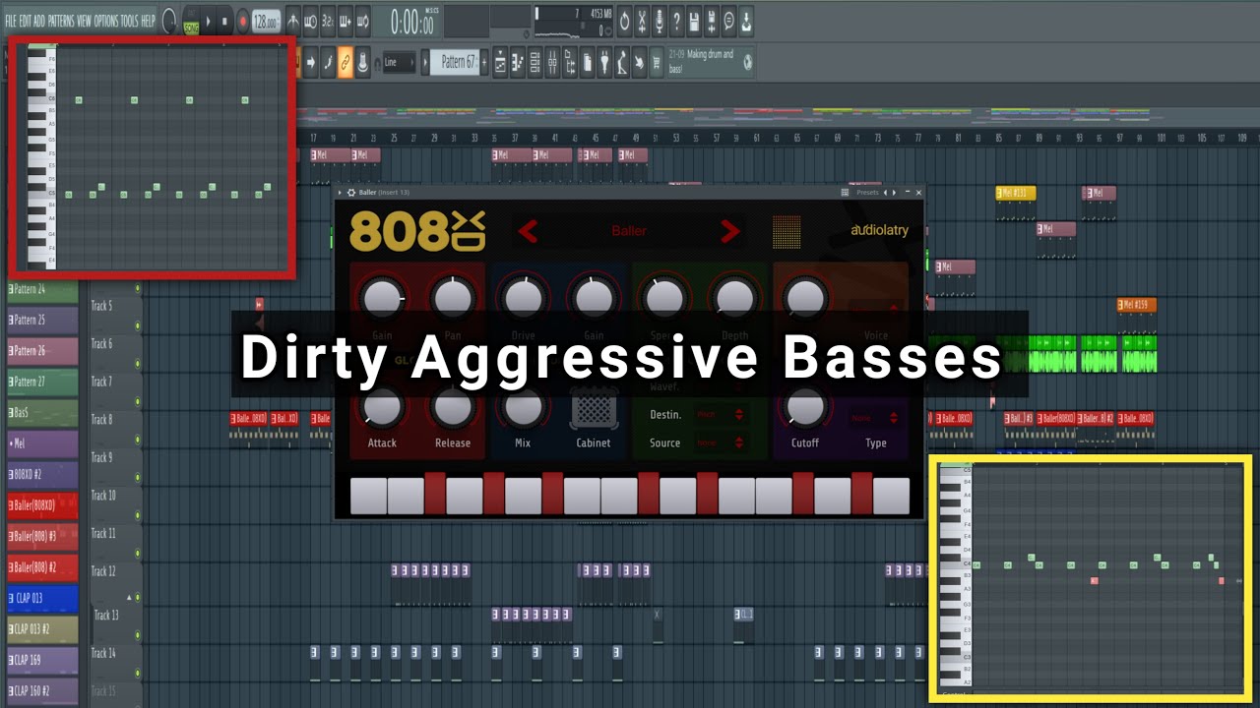Select CLAP 013 in the pattern list

(x=42, y=598)
